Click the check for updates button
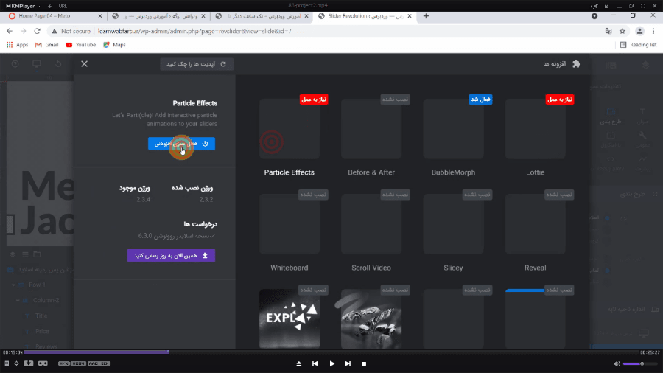The height and width of the screenshot is (373, 663). click(197, 64)
